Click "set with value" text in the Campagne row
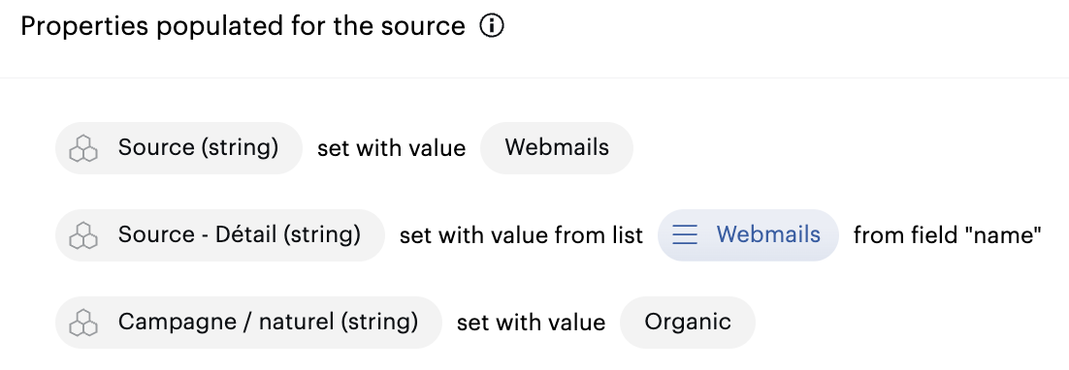The height and width of the screenshot is (370, 1069). 531,323
